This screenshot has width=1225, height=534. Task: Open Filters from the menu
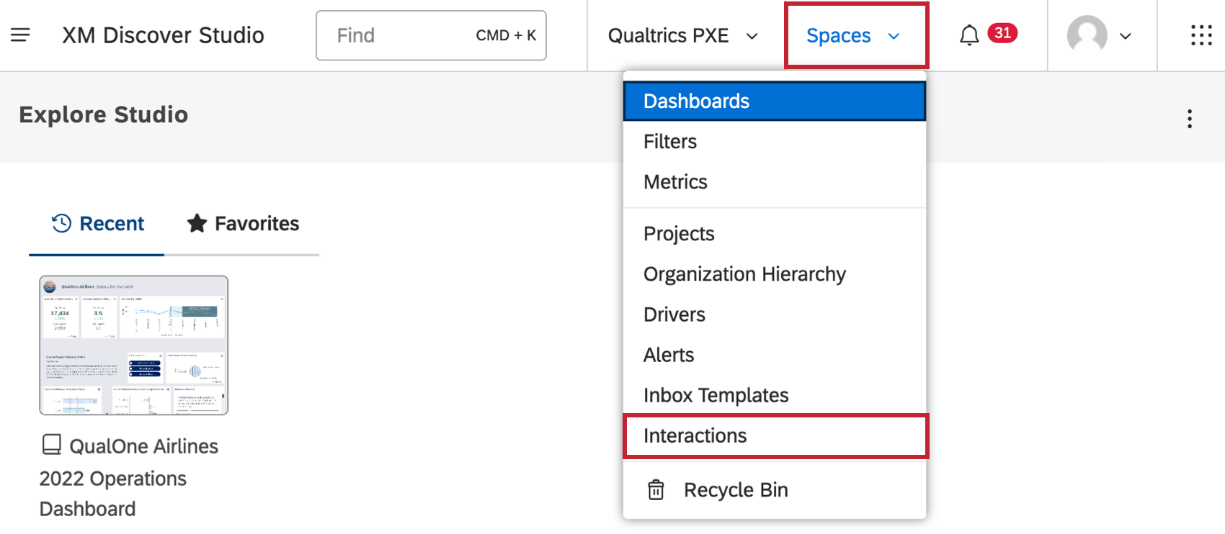point(670,142)
